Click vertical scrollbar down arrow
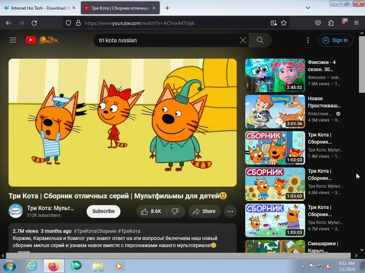This screenshot has height=273, width=365. [362, 250]
